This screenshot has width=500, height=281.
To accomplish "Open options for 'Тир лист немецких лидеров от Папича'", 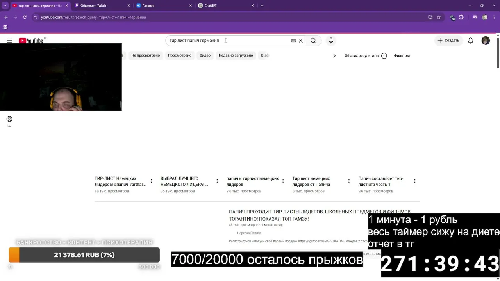I will coord(349,181).
